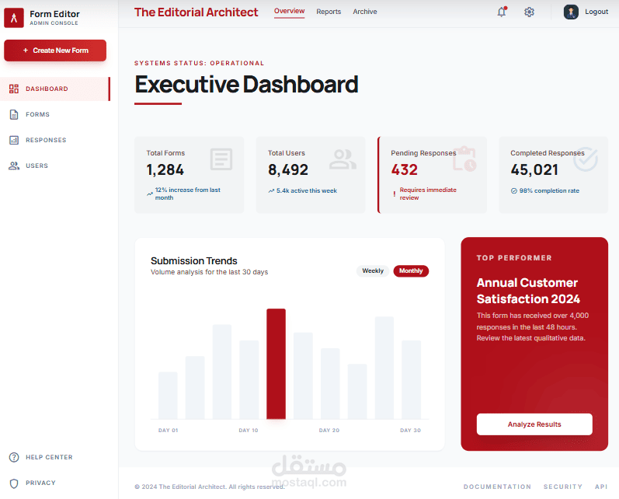This screenshot has height=499, width=619.
Task: Click the Total Users value 8,492
Action: pyautogui.click(x=288, y=170)
